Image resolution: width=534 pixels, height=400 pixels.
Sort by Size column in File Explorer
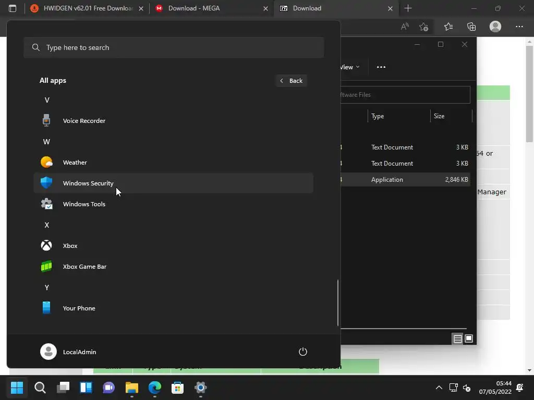(451, 116)
